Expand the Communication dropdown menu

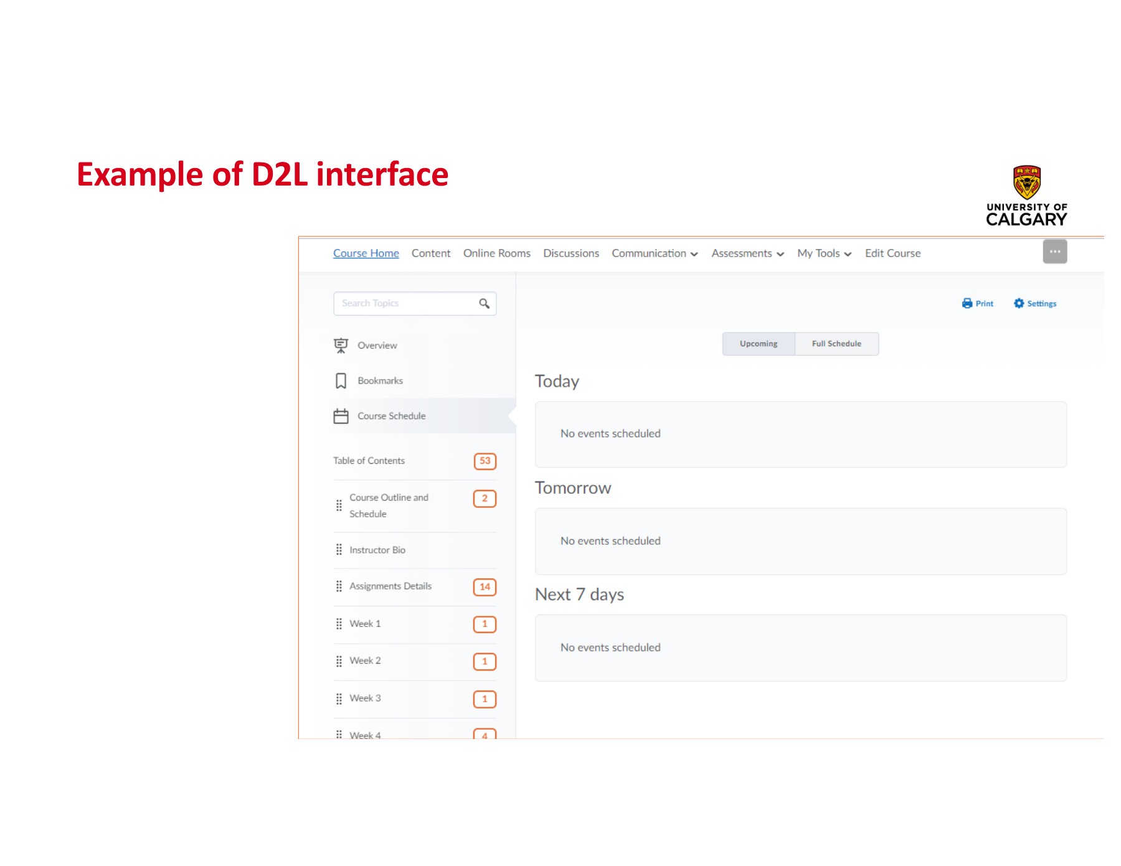click(654, 253)
